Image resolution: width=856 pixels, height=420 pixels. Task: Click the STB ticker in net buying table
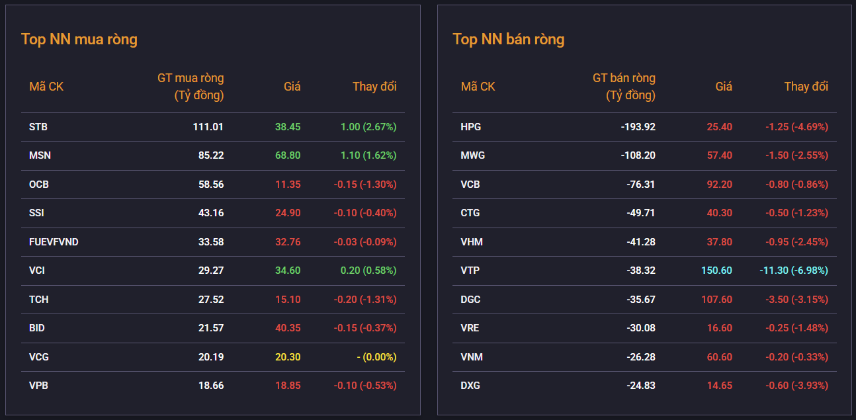(x=38, y=126)
